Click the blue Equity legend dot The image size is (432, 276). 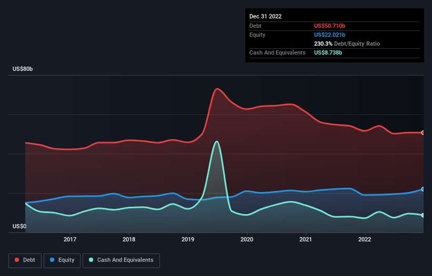coord(52,260)
